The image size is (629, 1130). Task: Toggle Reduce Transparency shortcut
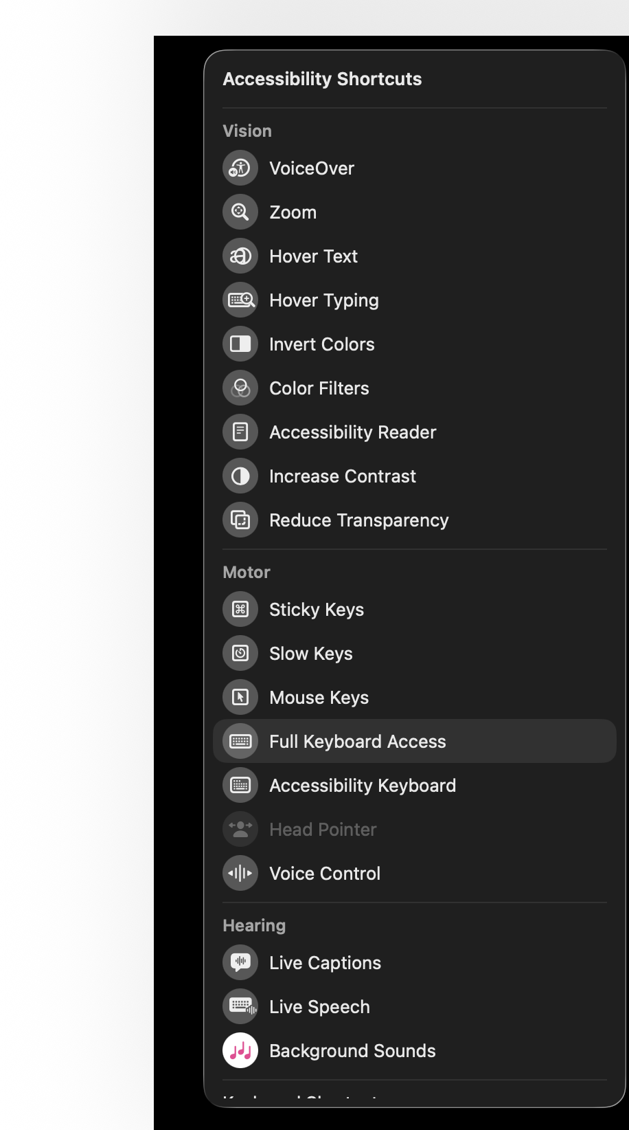[x=415, y=520]
